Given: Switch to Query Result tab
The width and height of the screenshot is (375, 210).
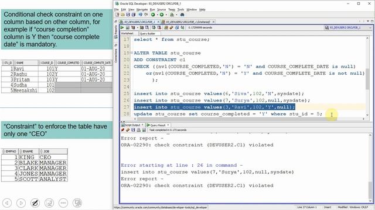Looking at the screenshot, I should 158,125.
